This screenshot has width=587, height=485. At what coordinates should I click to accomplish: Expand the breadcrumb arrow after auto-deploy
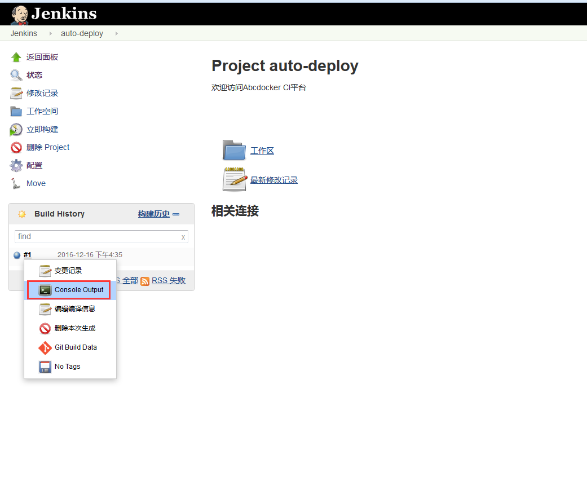116,33
